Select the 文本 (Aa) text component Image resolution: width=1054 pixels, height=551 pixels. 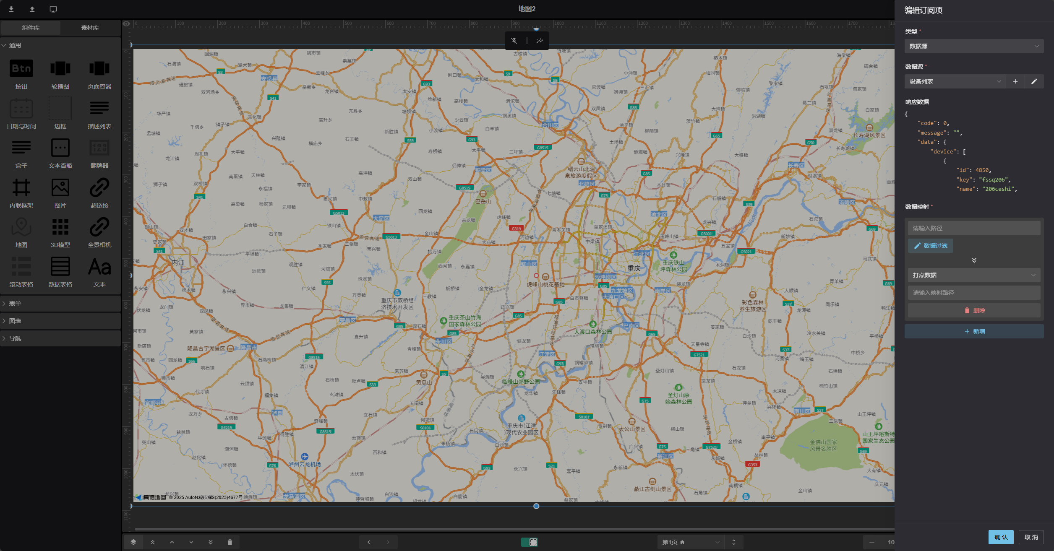click(99, 272)
